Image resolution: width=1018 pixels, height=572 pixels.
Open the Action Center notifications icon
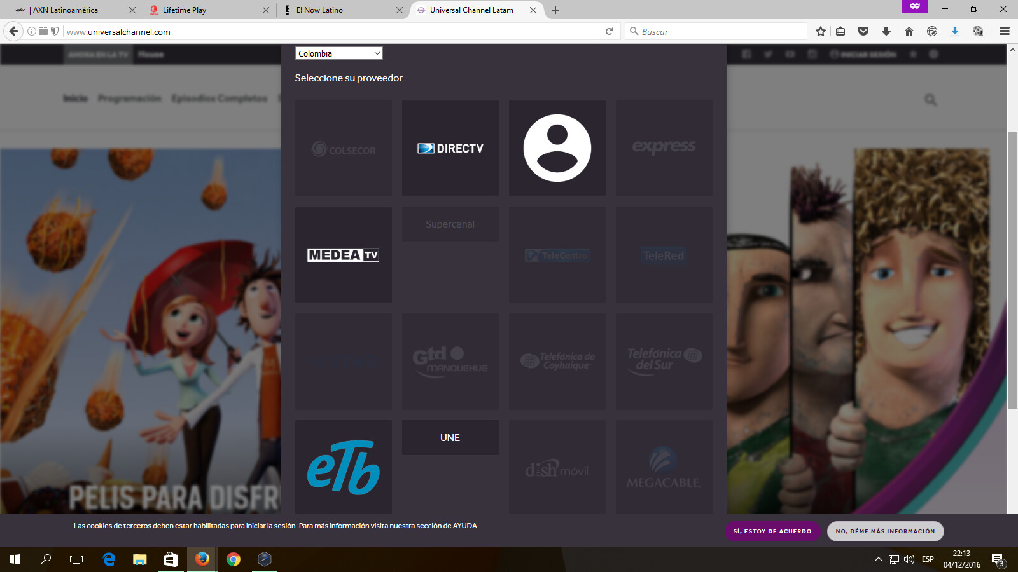(x=998, y=560)
